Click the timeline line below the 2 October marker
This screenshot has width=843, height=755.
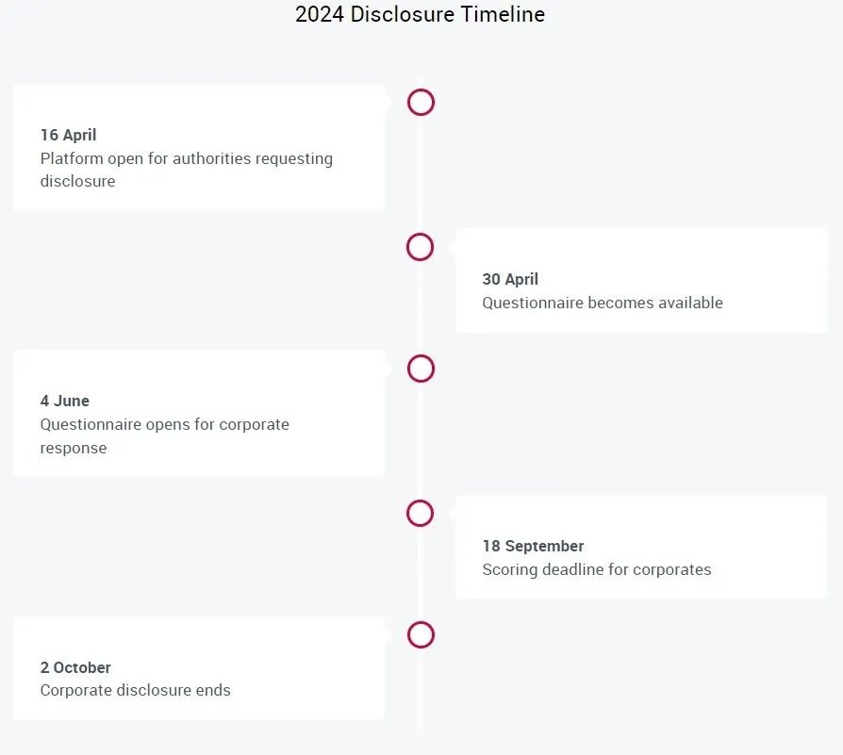point(420,689)
